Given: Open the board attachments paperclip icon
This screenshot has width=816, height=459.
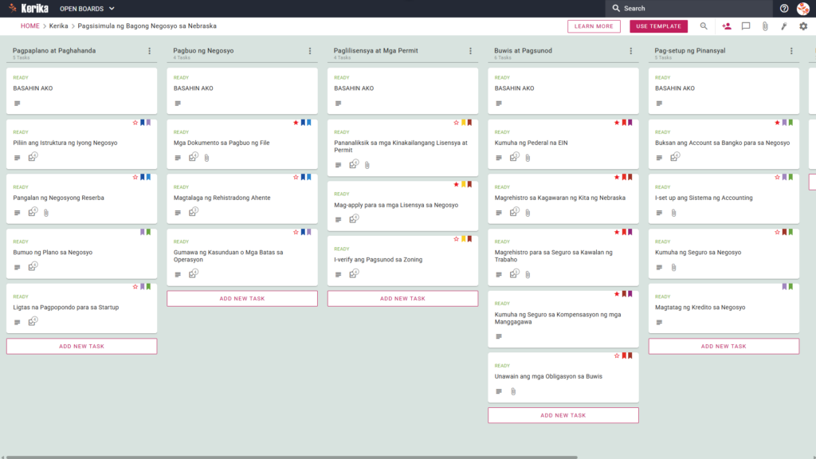Looking at the screenshot, I should [765, 26].
